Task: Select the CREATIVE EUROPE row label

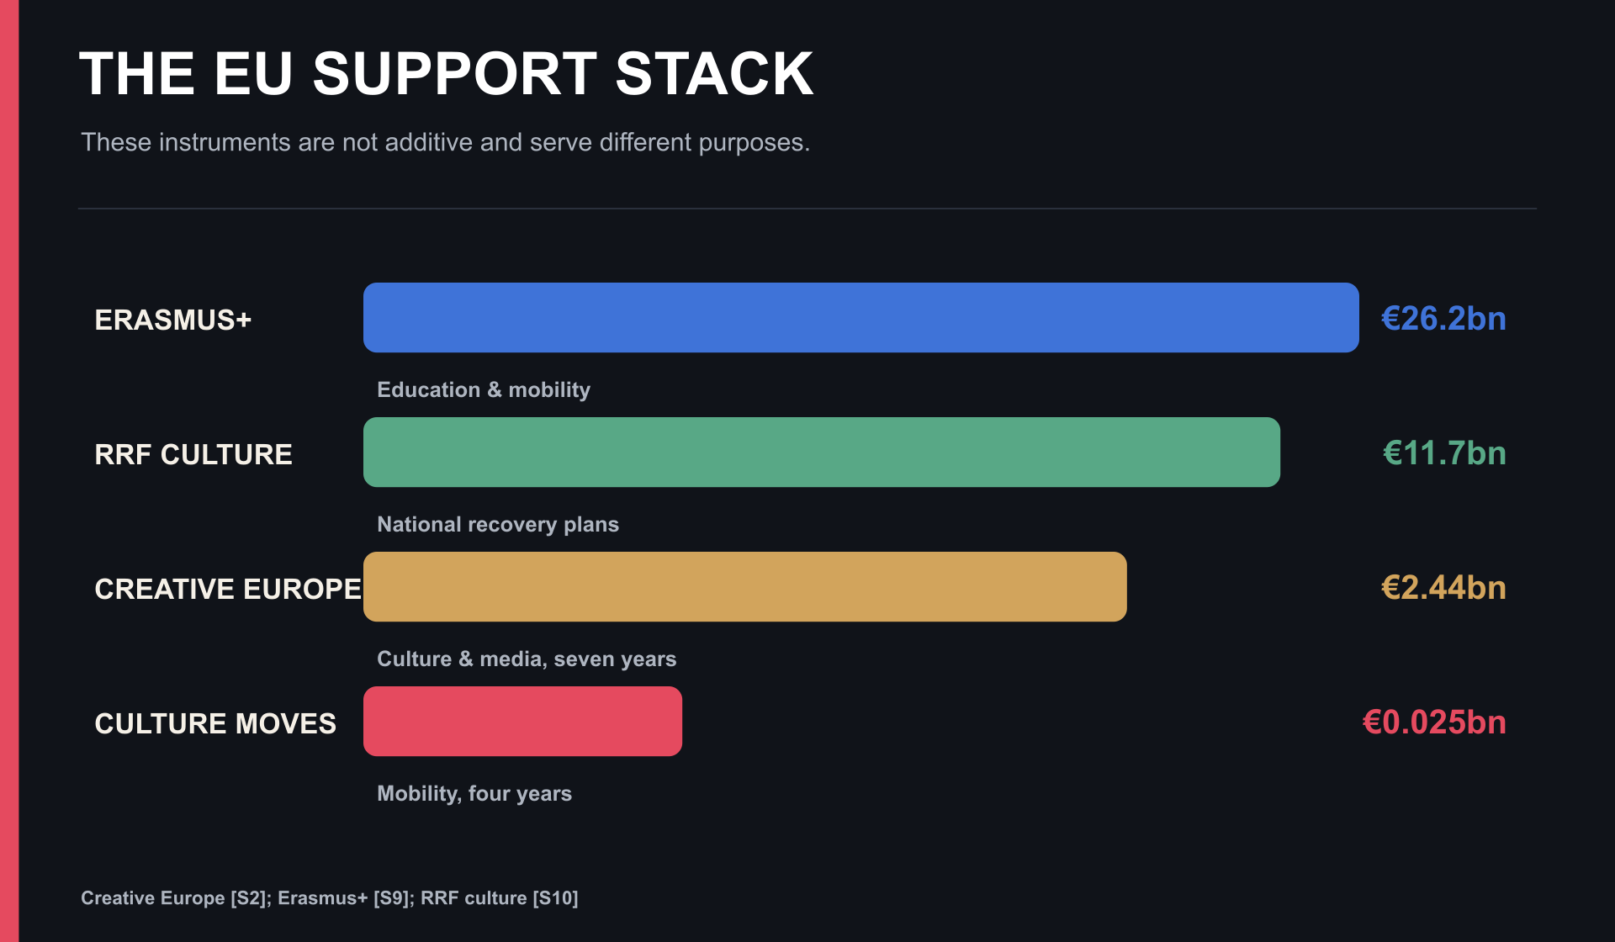Action: pyautogui.click(x=228, y=589)
